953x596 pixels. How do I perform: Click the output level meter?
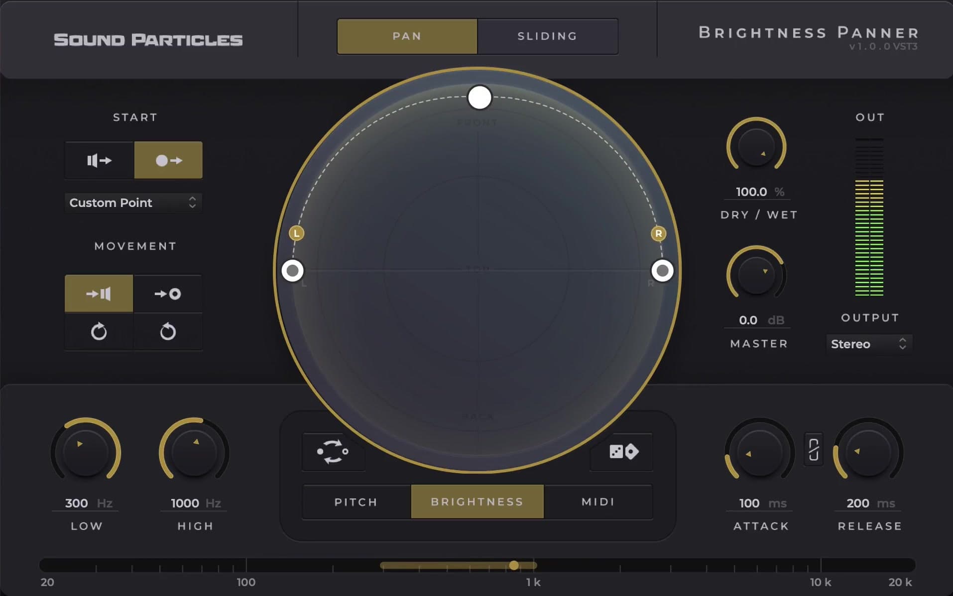[869, 217]
